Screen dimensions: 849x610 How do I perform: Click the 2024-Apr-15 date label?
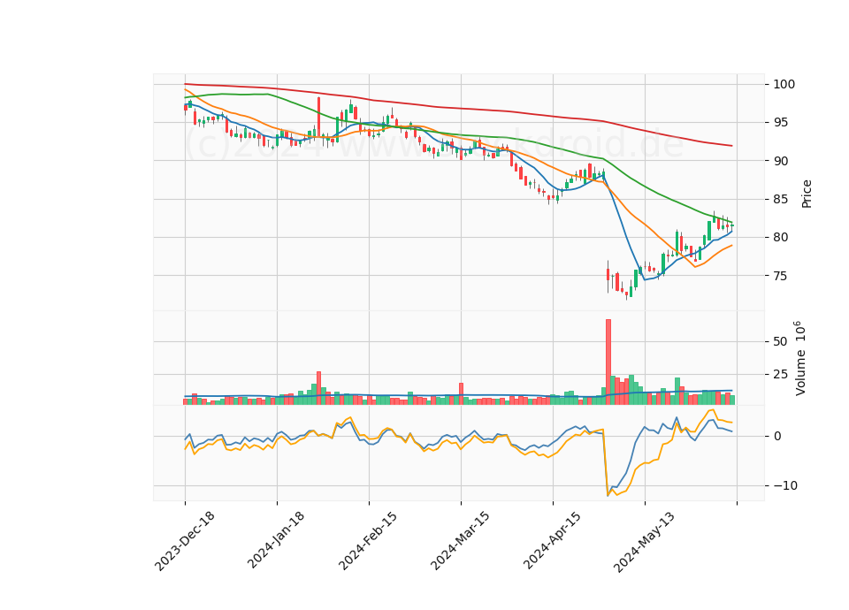point(552,541)
